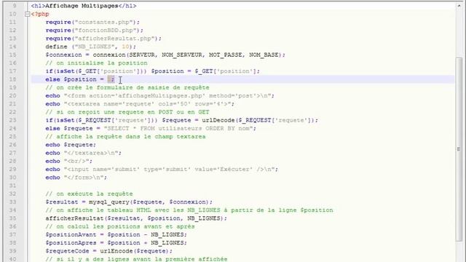The height and width of the screenshot is (262, 466).
Task: Click line number 31 in gutter
Action: [12, 186]
